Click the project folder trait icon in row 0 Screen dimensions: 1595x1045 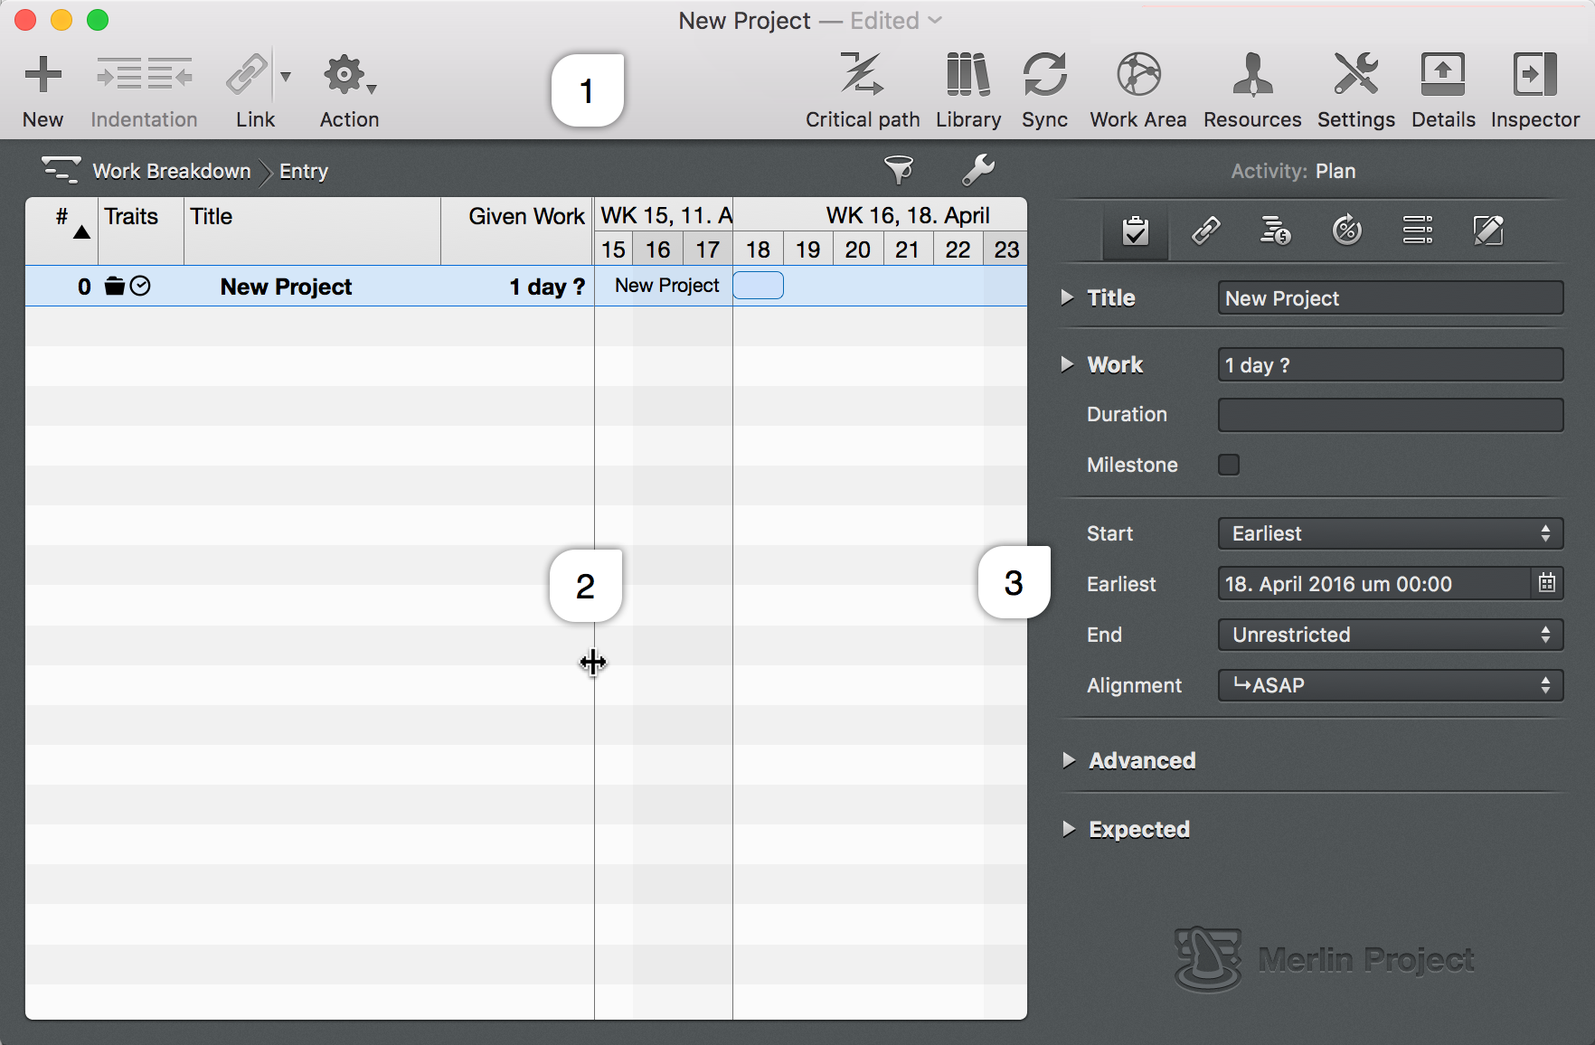[115, 287]
